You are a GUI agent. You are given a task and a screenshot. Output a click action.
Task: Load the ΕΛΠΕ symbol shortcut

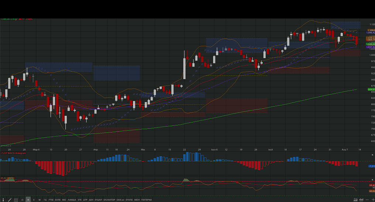tap(58, 200)
